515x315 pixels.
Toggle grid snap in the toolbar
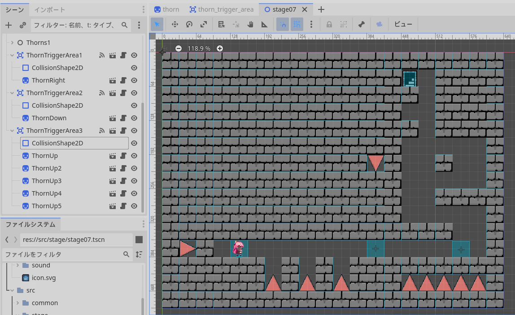click(x=297, y=24)
